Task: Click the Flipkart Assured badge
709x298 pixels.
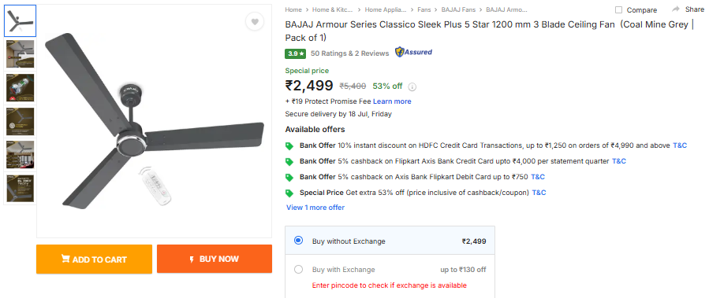Action: (413, 53)
